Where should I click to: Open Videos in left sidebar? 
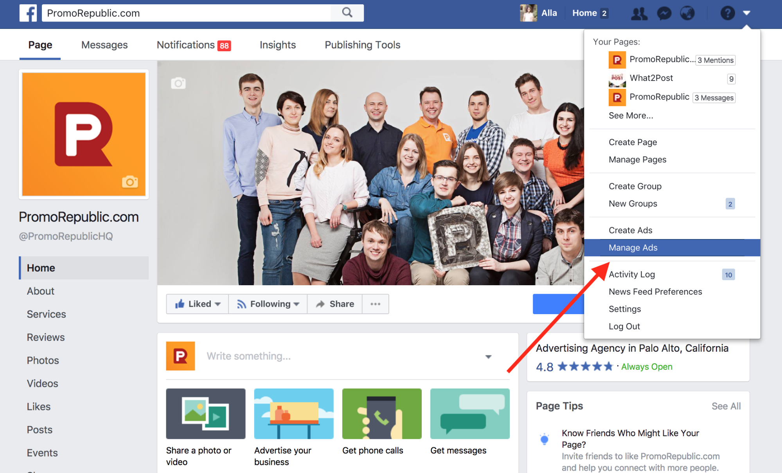pyautogui.click(x=42, y=383)
